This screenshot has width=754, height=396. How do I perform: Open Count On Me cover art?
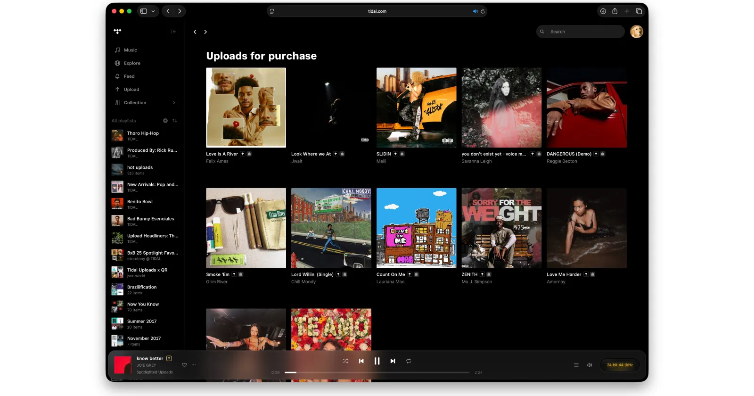[417, 228]
